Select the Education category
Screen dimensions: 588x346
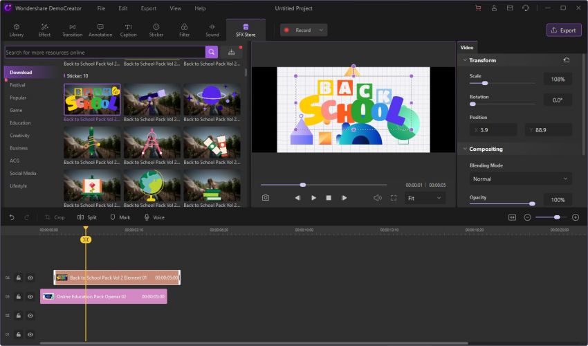coord(20,122)
